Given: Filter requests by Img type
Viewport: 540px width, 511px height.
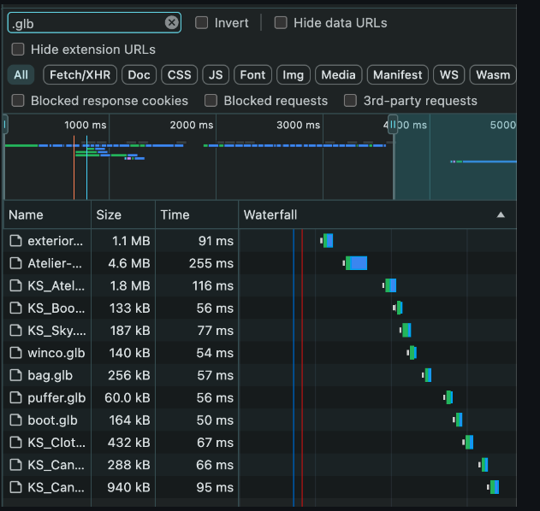Looking at the screenshot, I should pyautogui.click(x=293, y=75).
